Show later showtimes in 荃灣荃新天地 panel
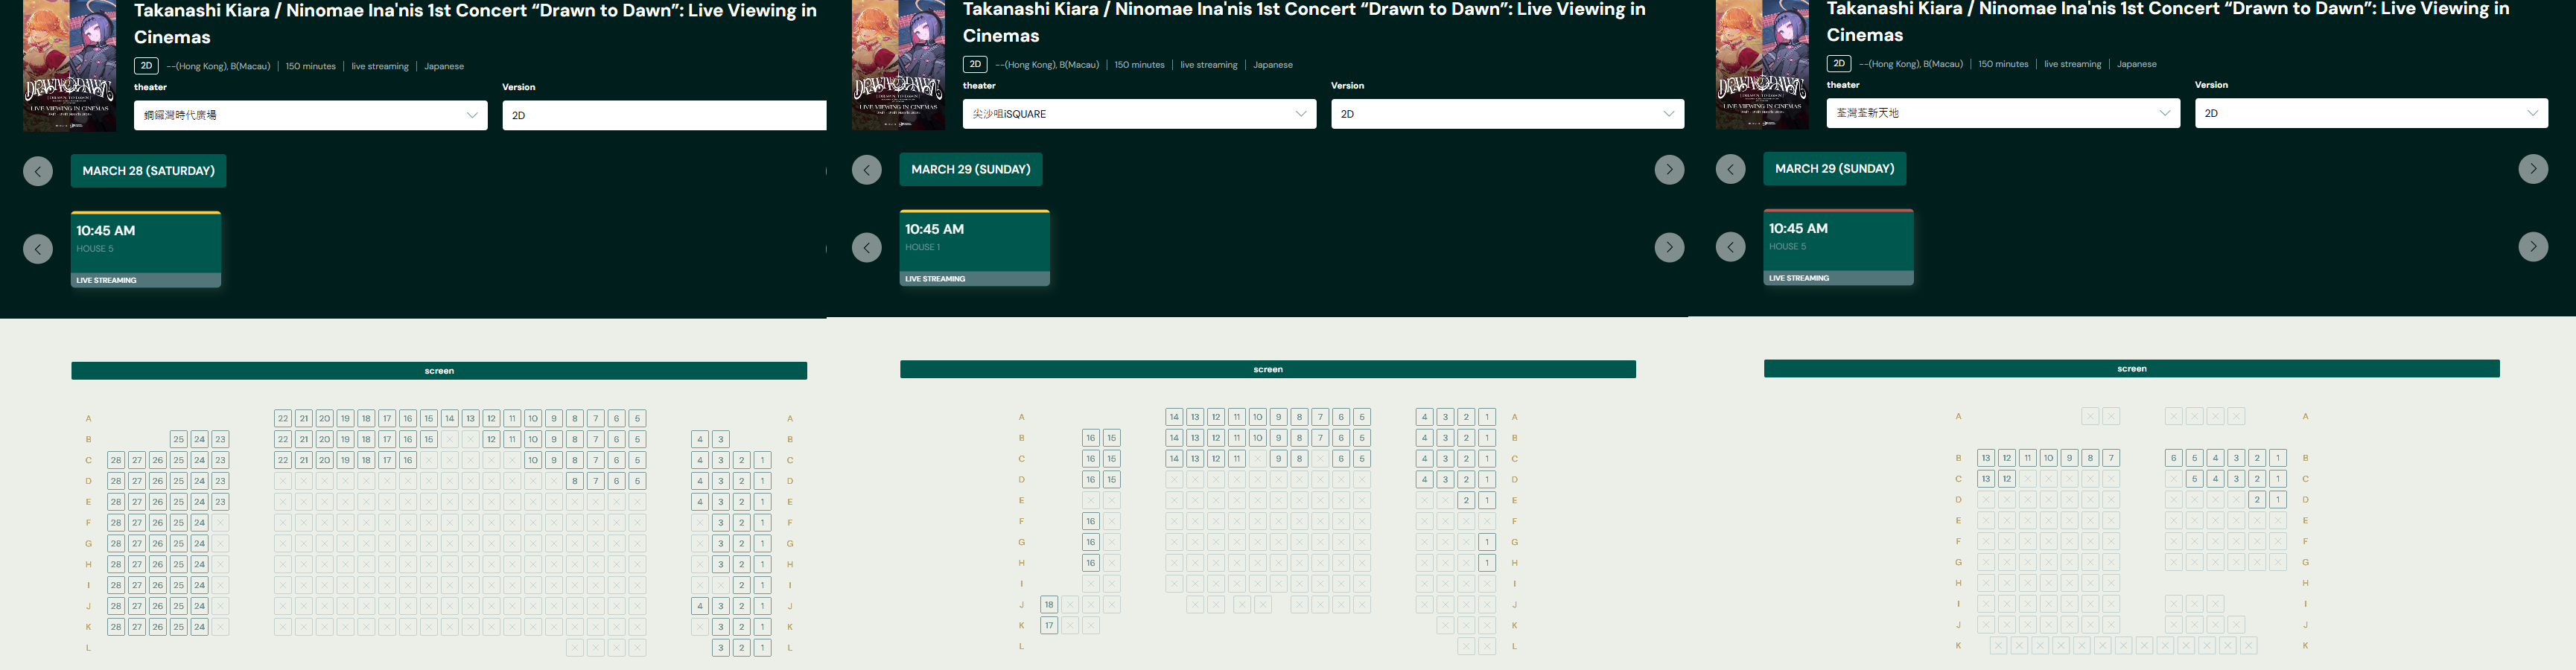 [2533, 246]
